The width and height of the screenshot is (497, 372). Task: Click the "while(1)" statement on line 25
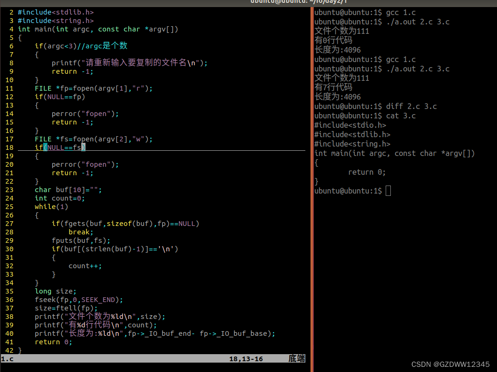(x=51, y=206)
